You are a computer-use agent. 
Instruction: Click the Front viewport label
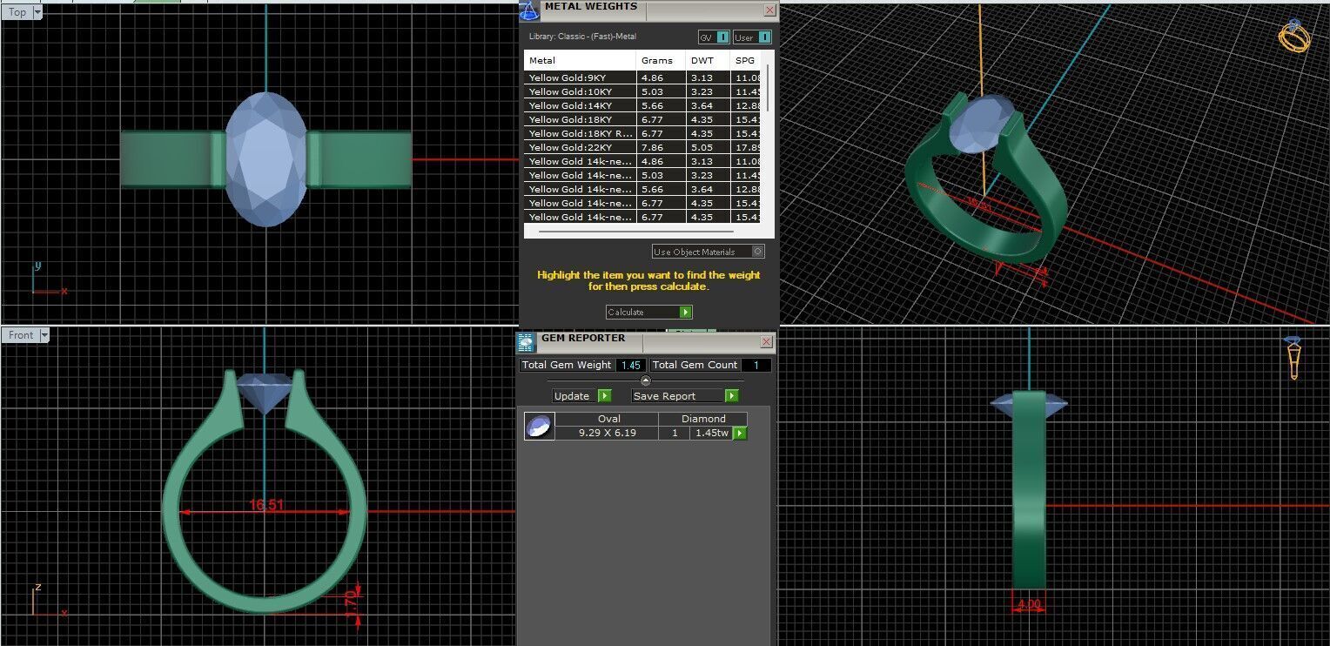[x=21, y=335]
